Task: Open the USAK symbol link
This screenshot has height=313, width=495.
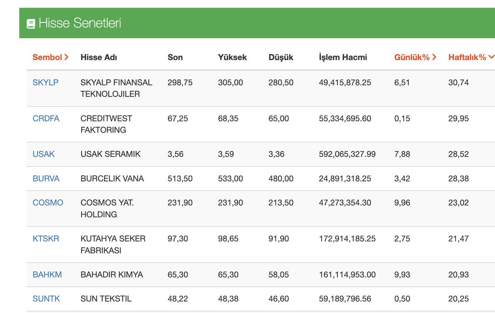Action: point(44,154)
